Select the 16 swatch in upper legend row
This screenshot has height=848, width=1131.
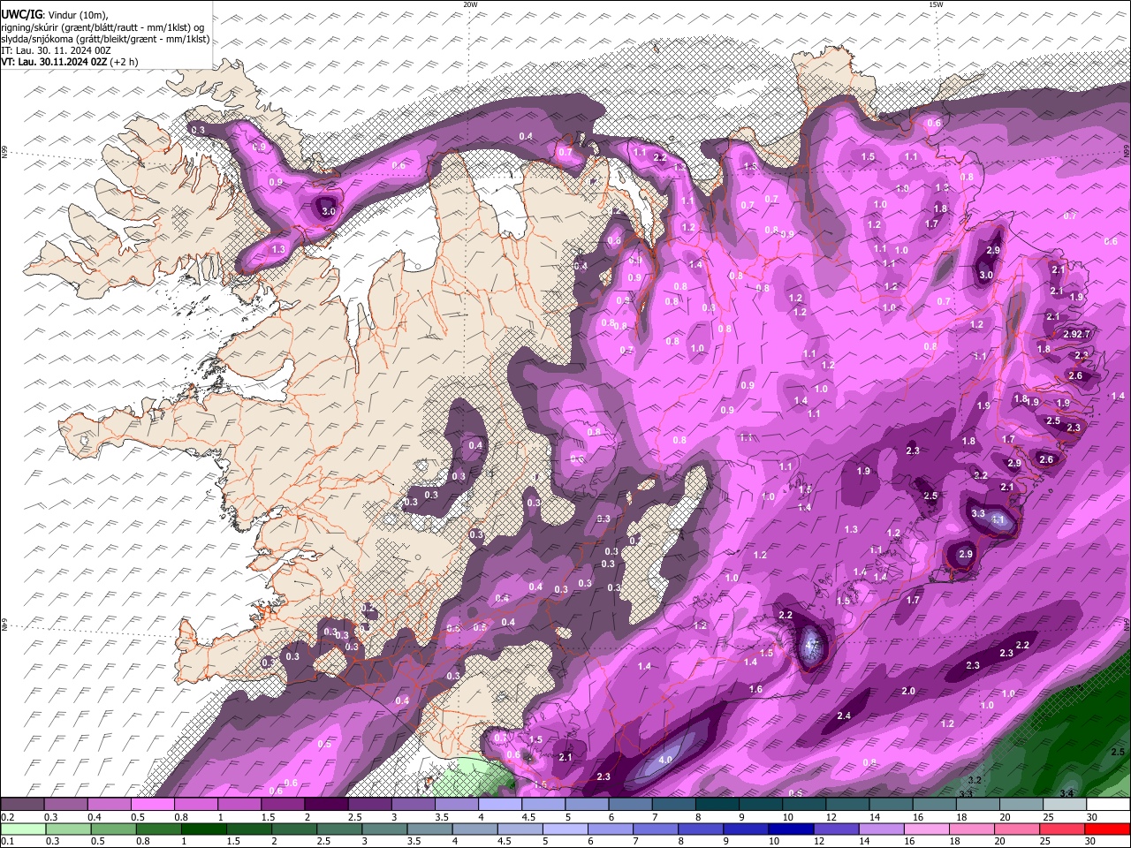(x=934, y=805)
